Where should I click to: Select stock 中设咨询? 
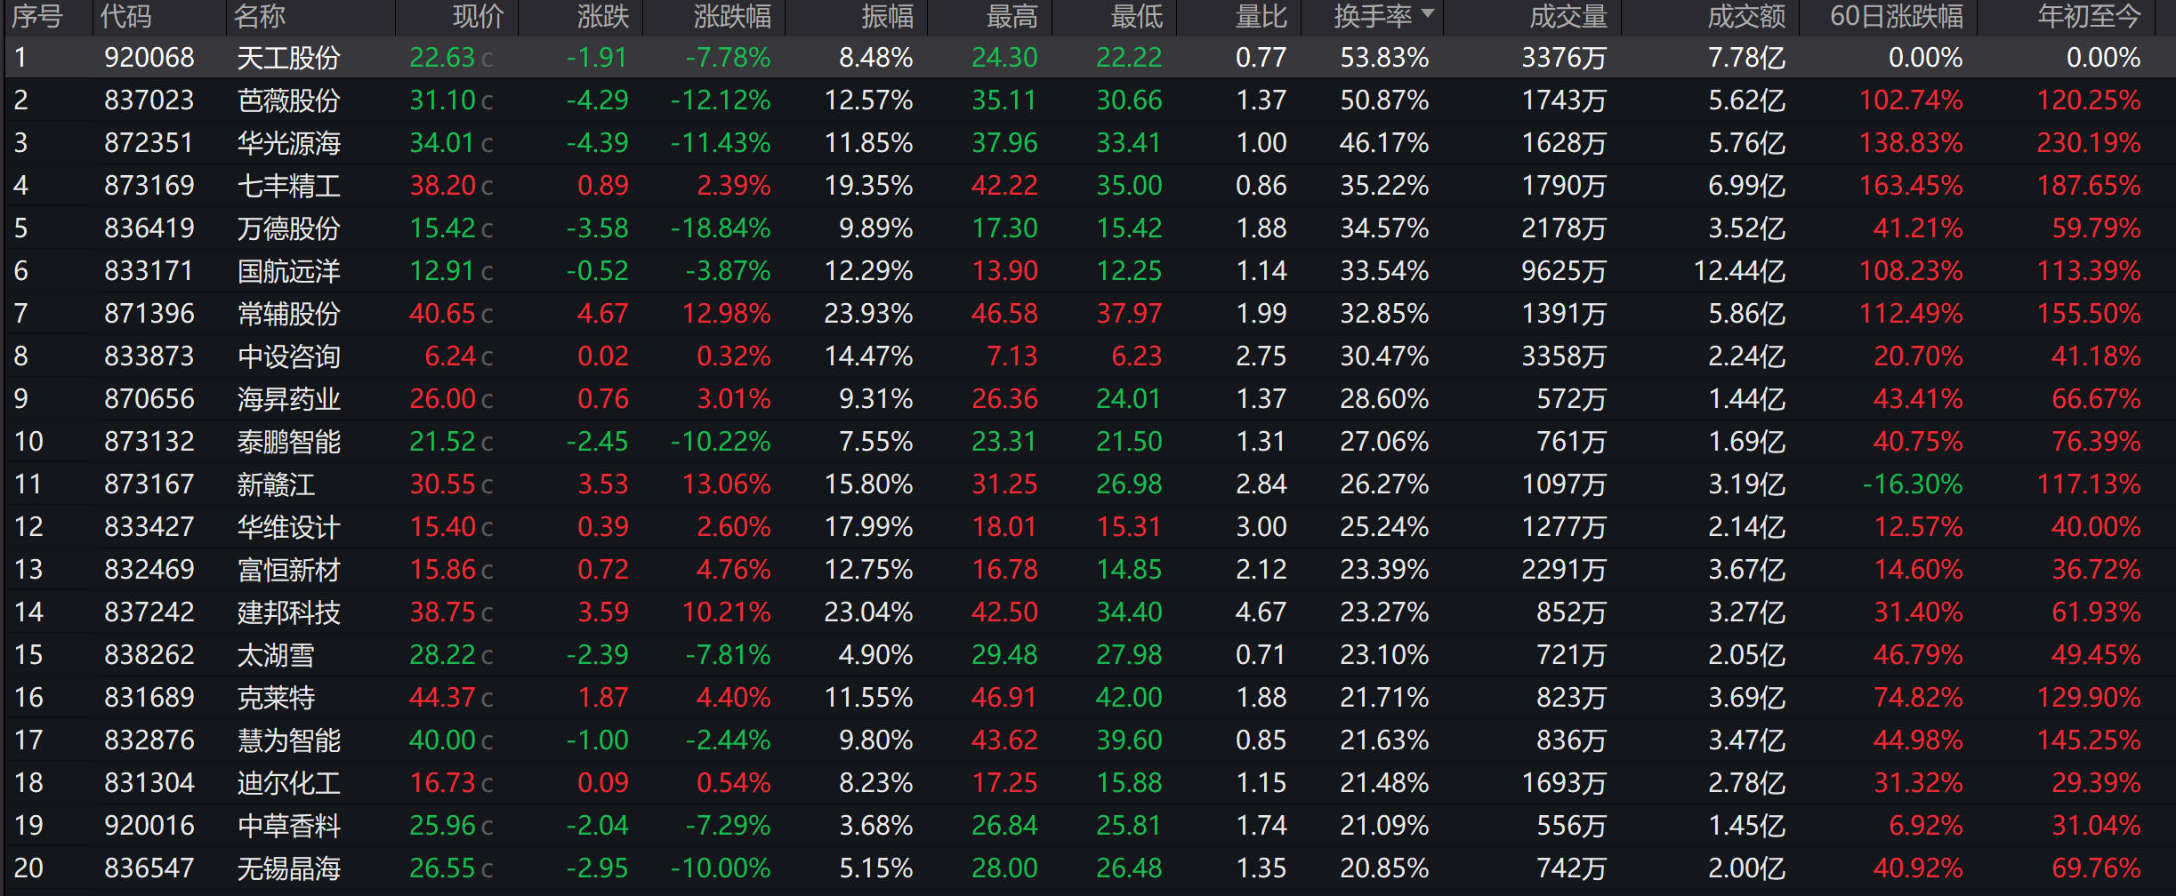pos(288,356)
